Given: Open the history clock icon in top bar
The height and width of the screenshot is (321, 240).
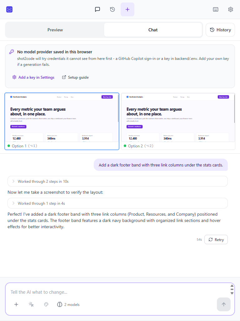Looking at the screenshot, I should click(112, 9).
